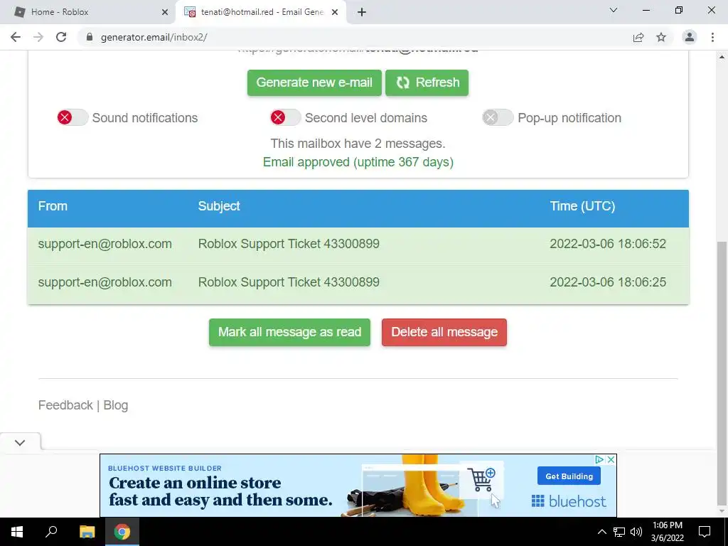
Task: Click the Chrome icon in the taskbar
Action: (122, 532)
